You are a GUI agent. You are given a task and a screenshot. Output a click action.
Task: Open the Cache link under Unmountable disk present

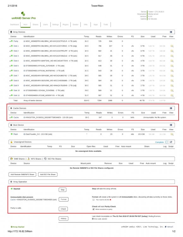(x=13, y=200)
